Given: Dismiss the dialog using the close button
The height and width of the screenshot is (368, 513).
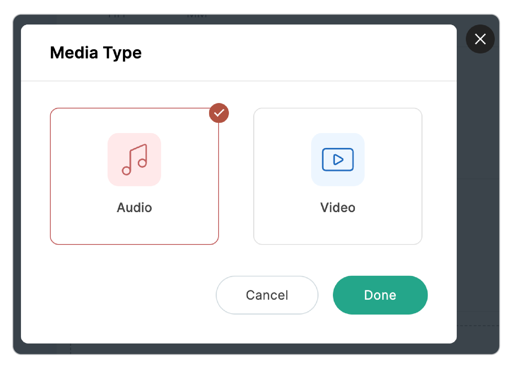Looking at the screenshot, I should tap(480, 39).
